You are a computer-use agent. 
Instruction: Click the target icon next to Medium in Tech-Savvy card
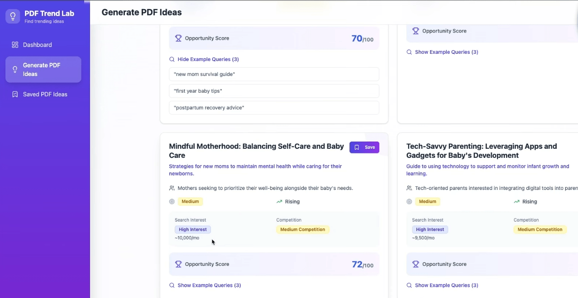409,202
